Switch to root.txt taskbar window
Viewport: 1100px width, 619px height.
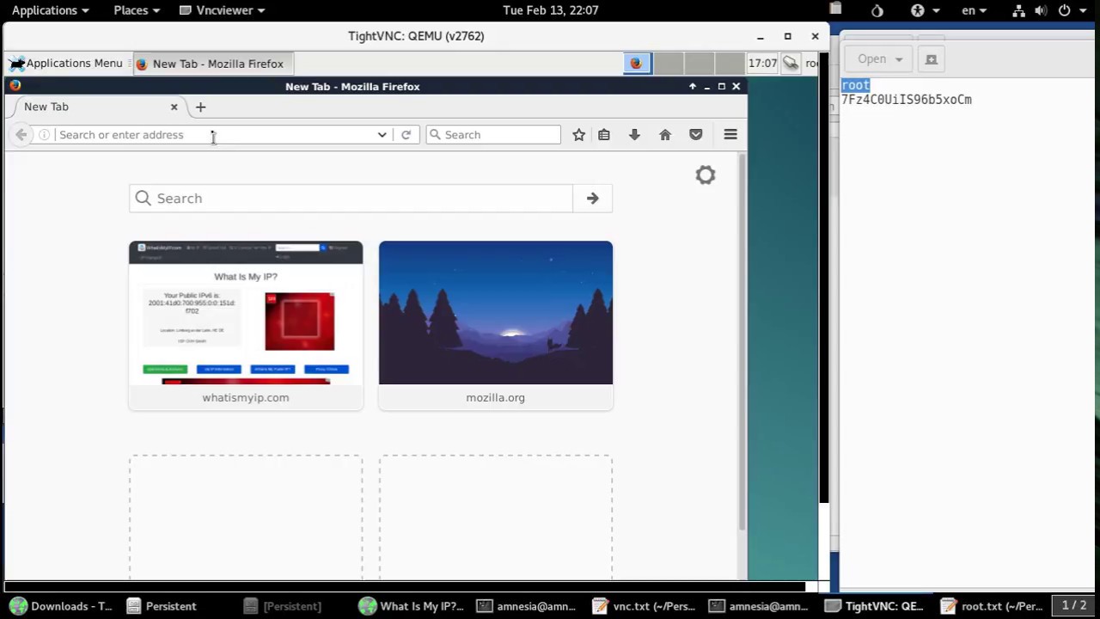[993, 606]
